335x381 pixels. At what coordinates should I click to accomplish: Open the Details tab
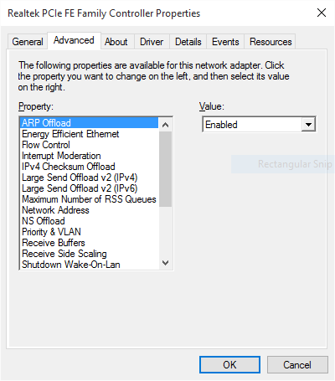[188, 42]
